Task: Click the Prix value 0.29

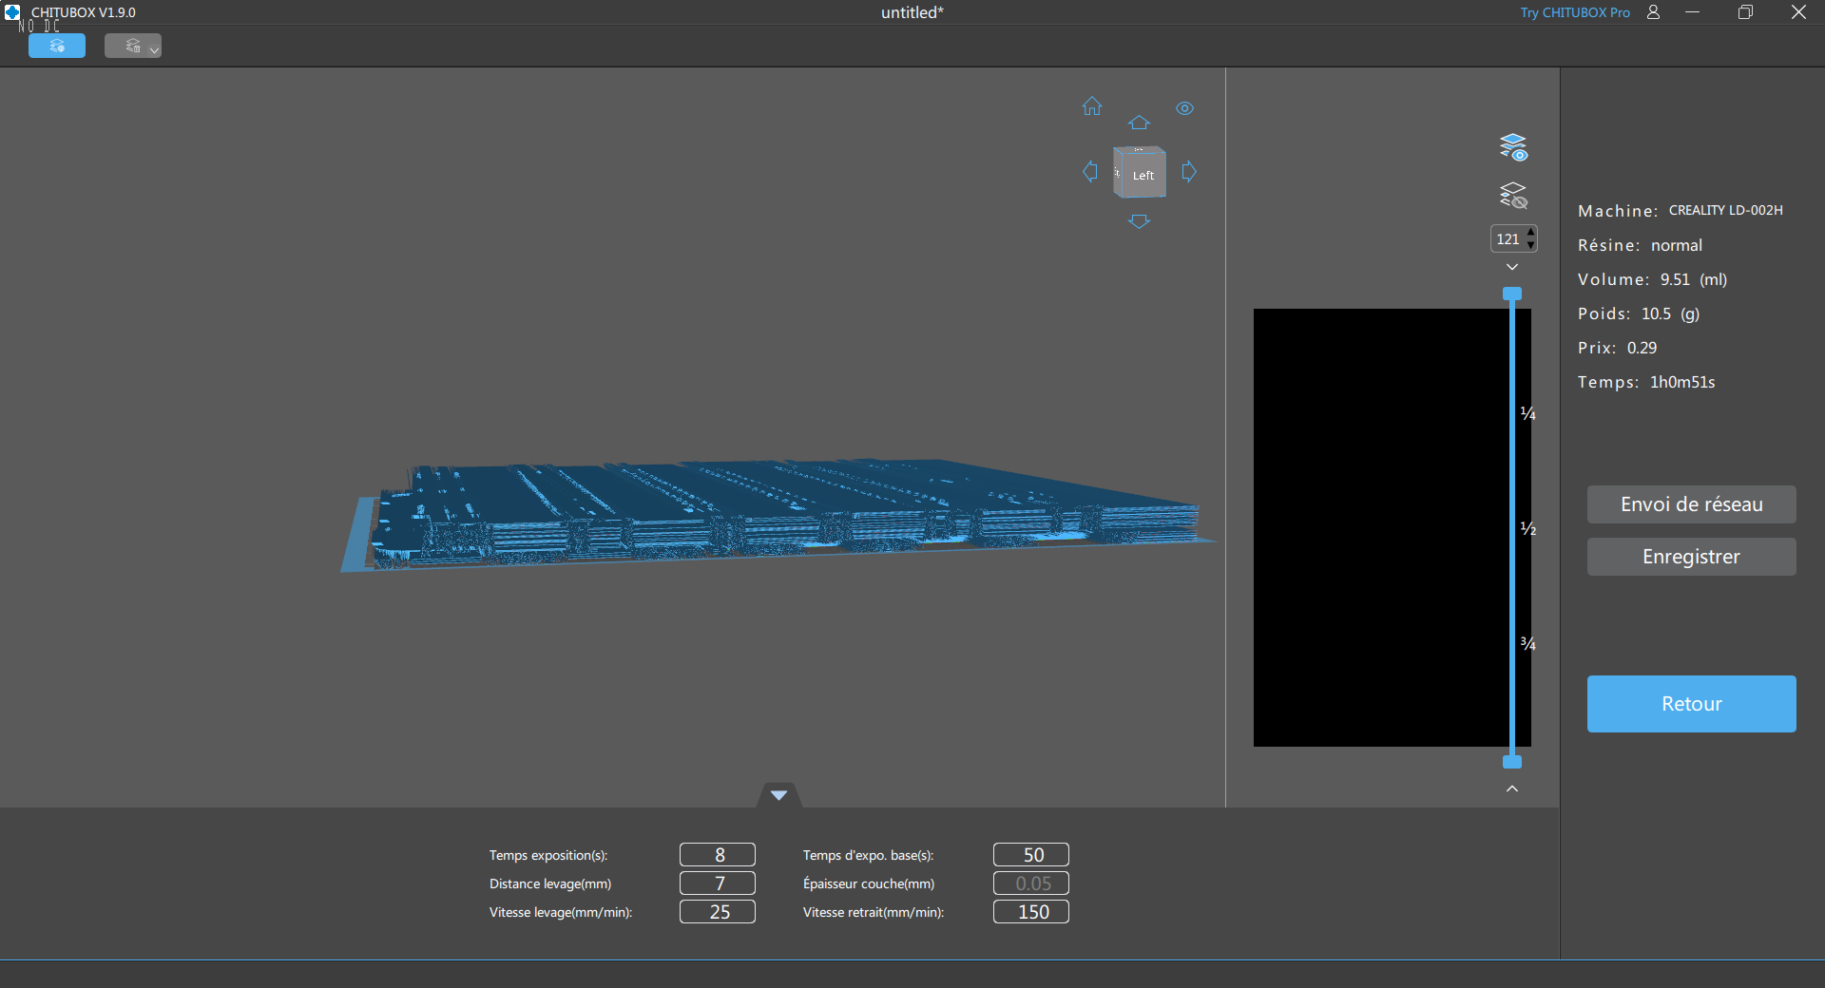Action: coord(1642,348)
